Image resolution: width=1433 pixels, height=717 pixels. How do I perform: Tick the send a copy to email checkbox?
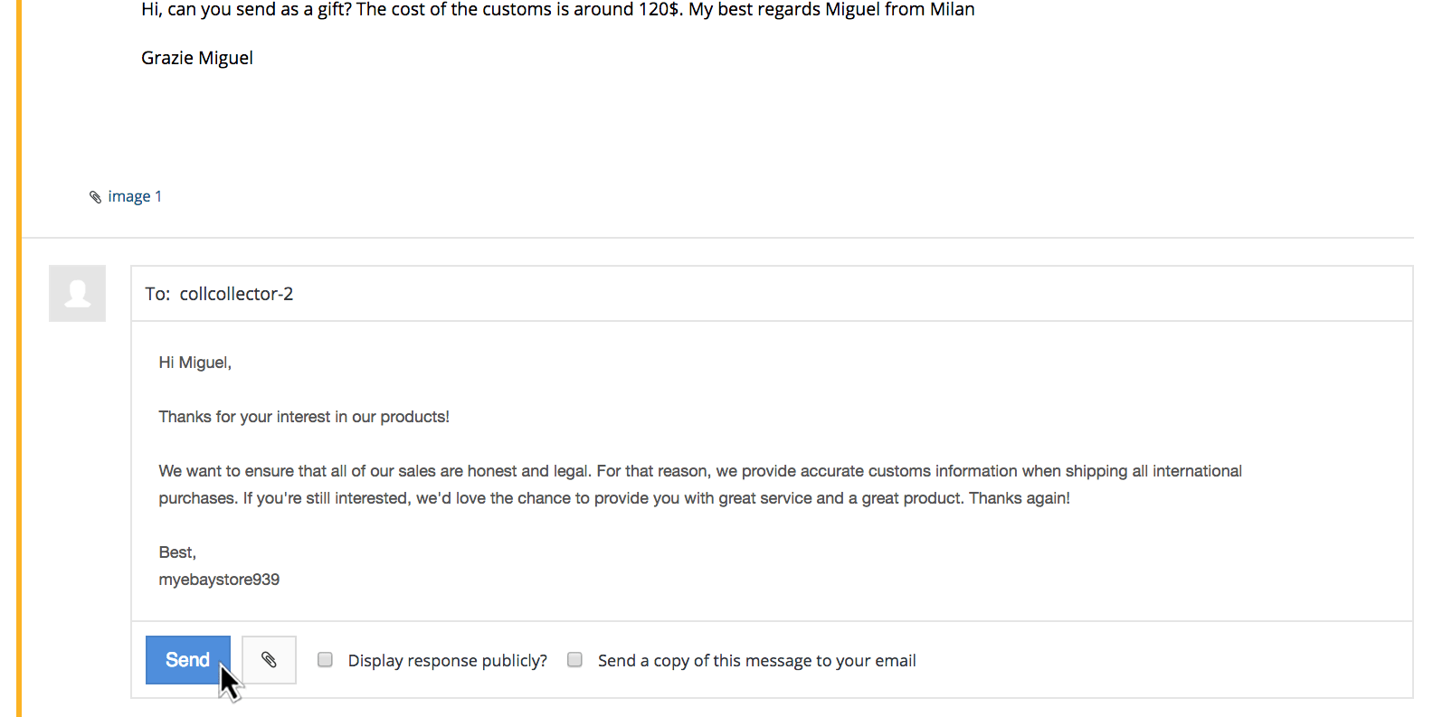[x=574, y=660]
